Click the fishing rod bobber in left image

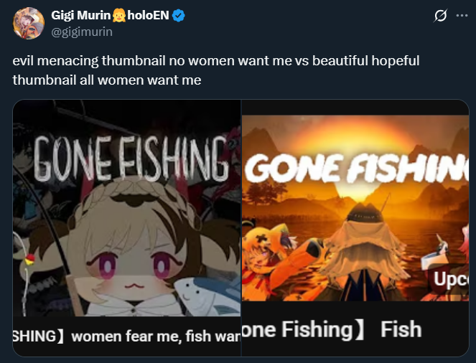point(29,259)
